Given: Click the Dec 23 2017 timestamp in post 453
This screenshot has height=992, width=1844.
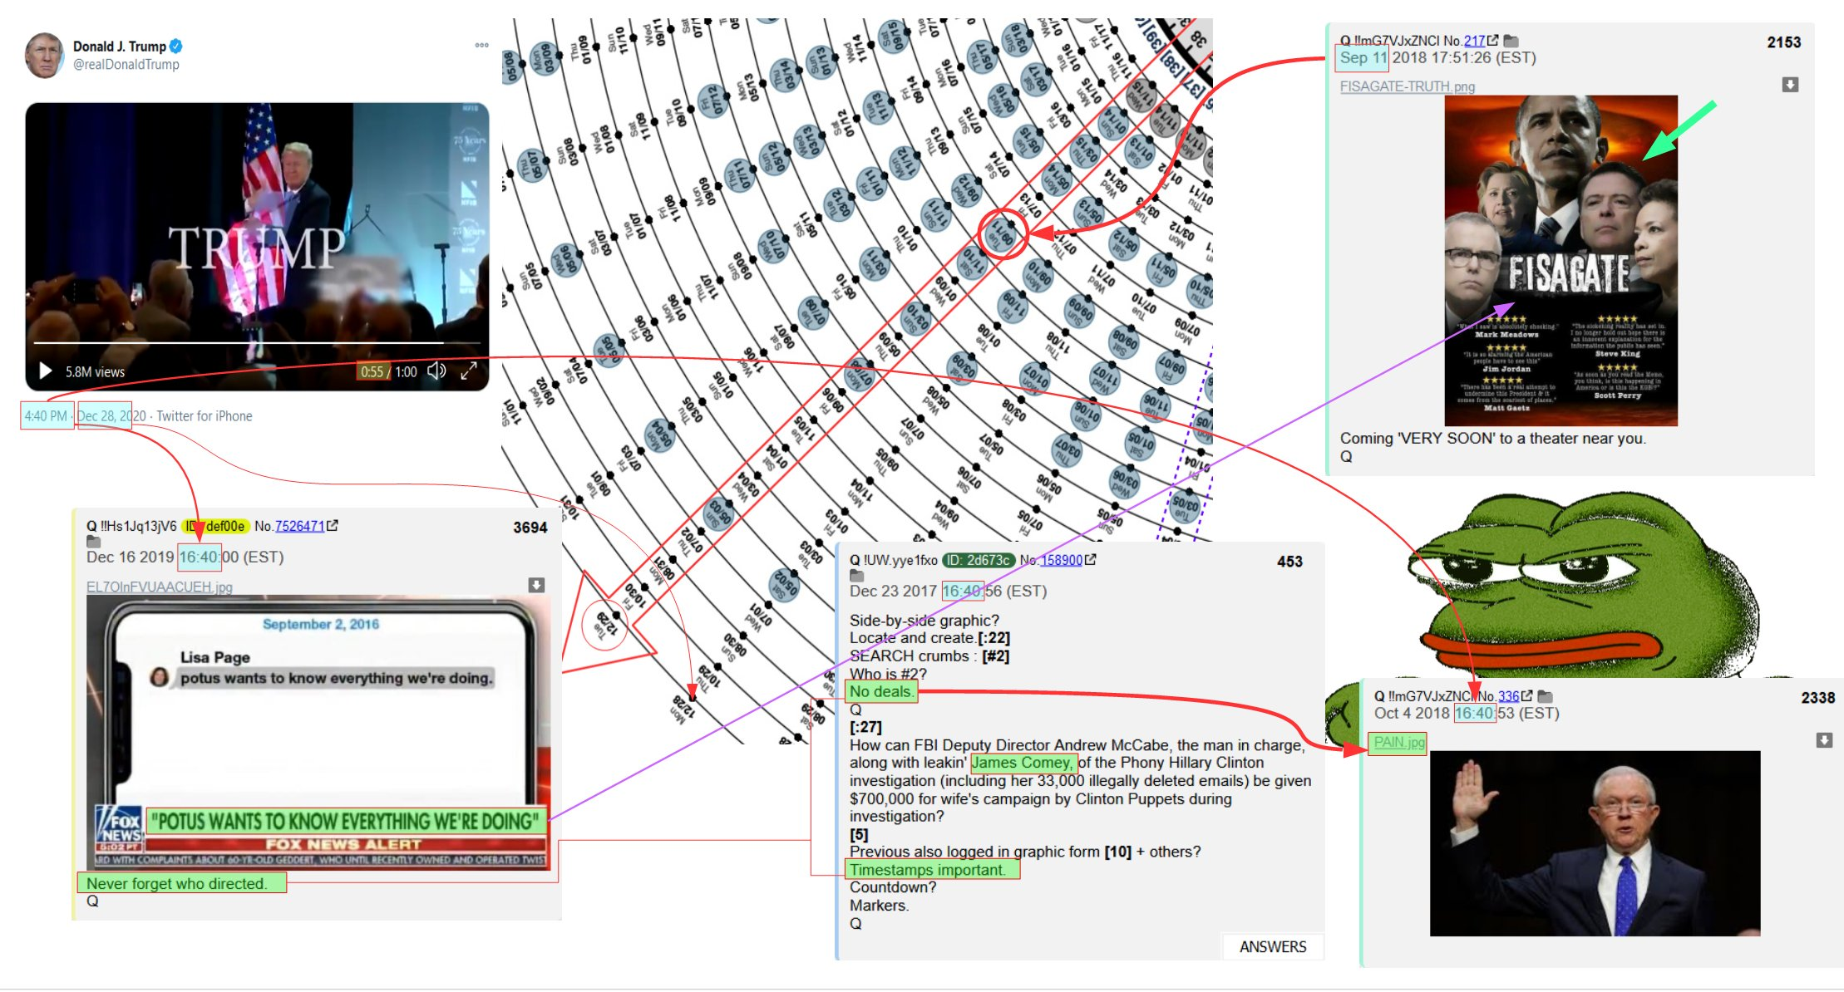Looking at the screenshot, I should (948, 592).
